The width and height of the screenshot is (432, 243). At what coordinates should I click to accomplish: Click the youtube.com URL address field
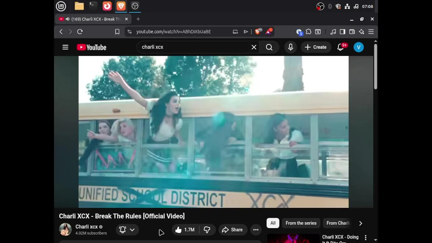pos(173,32)
